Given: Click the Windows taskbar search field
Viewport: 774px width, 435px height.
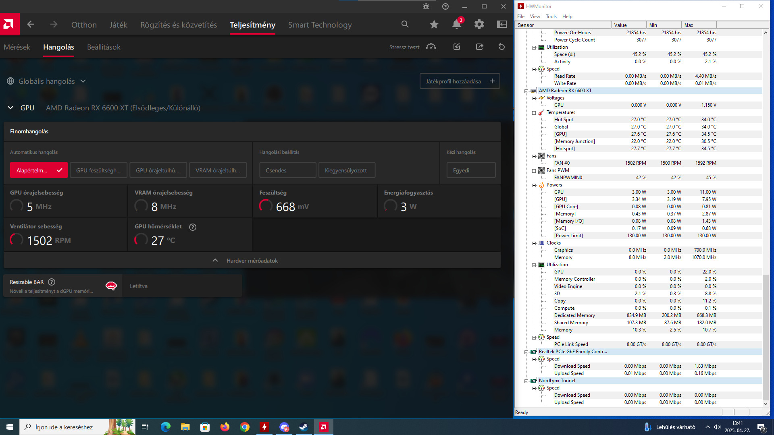Looking at the screenshot, I should point(64,427).
